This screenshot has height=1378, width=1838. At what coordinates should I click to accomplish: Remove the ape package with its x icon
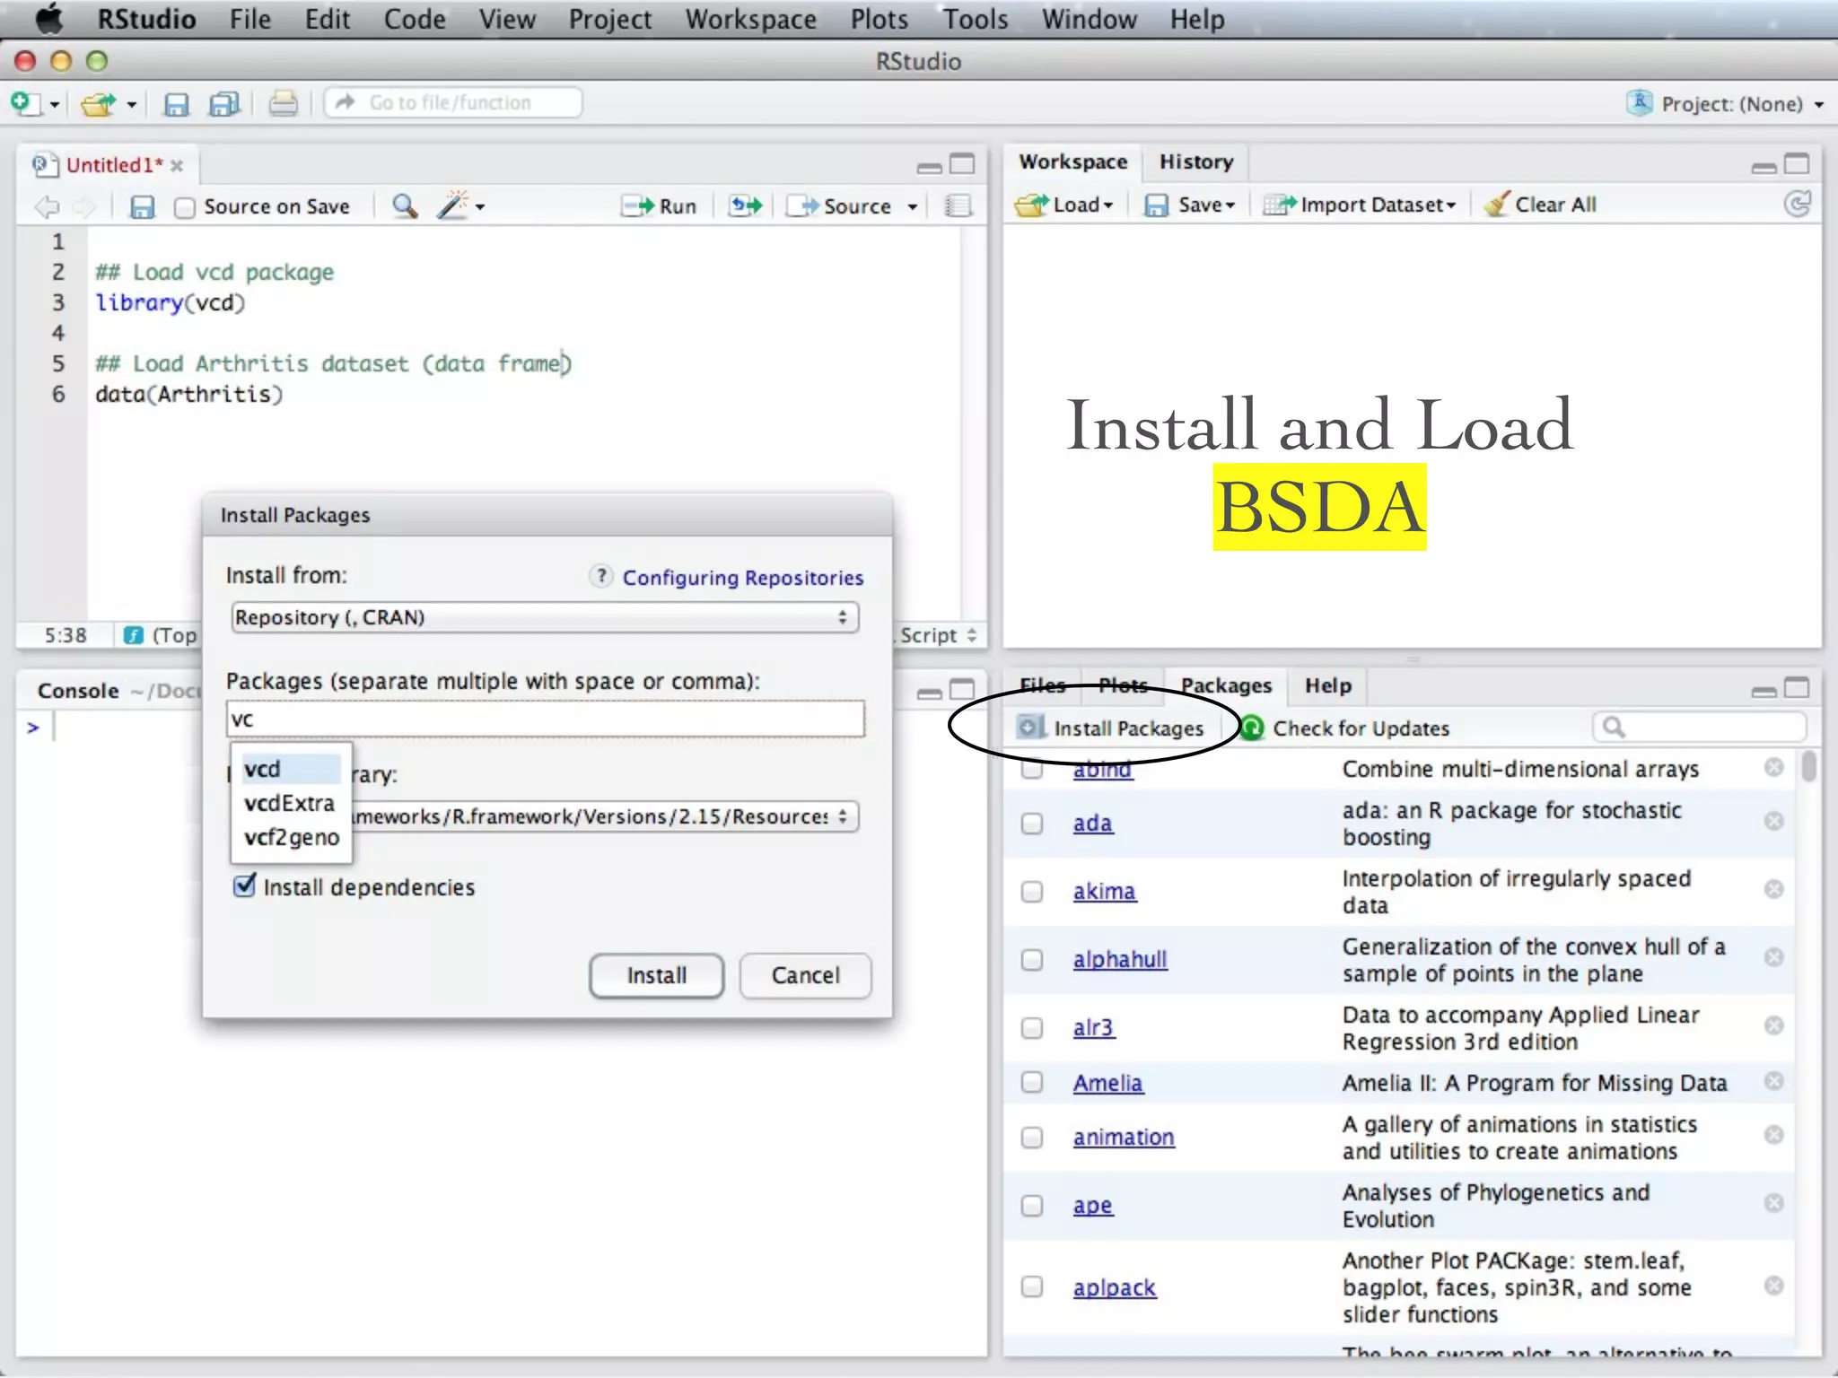(1773, 1203)
